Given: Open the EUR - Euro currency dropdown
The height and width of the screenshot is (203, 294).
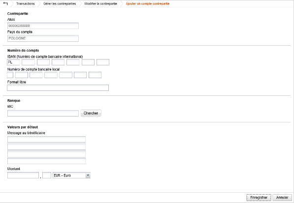Looking at the screenshot, I should (x=71, y=175).
